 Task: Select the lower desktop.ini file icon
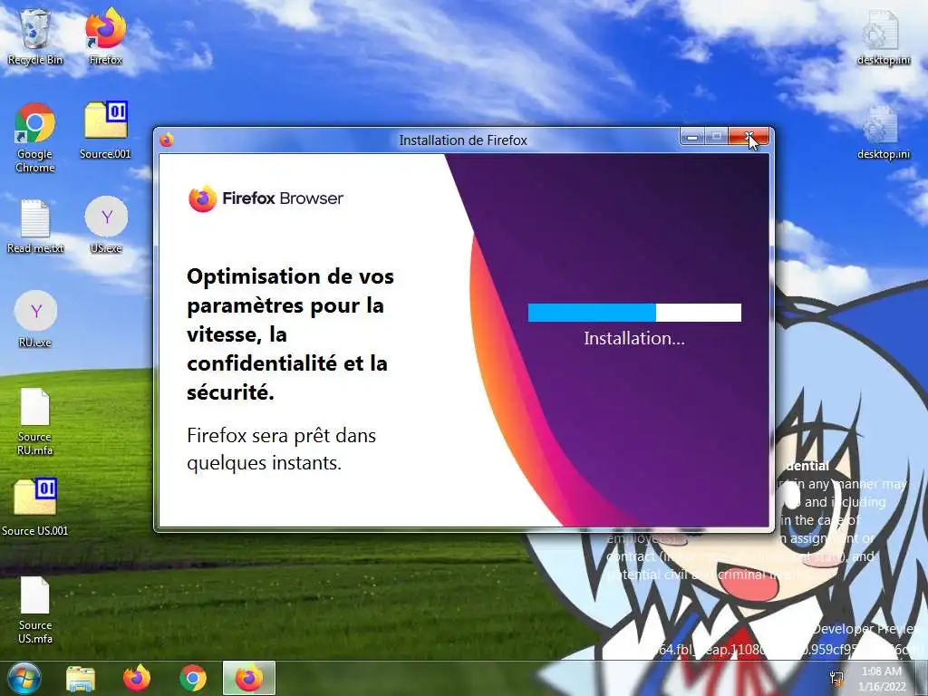[x=883, y=132]
